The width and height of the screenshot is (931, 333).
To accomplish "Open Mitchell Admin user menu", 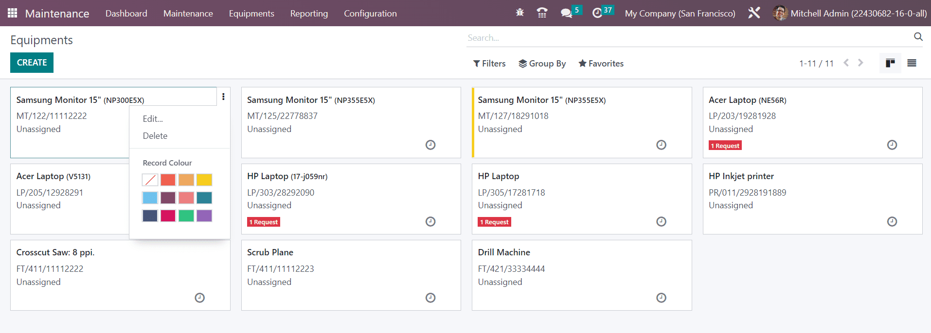I will (x=850, y=13).
